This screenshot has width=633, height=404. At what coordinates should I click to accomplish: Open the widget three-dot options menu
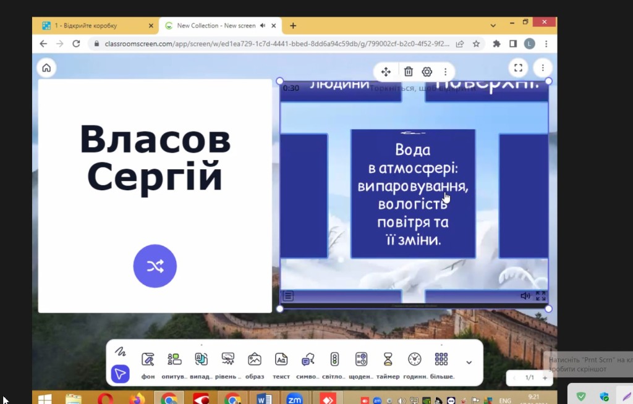point(445,72)
